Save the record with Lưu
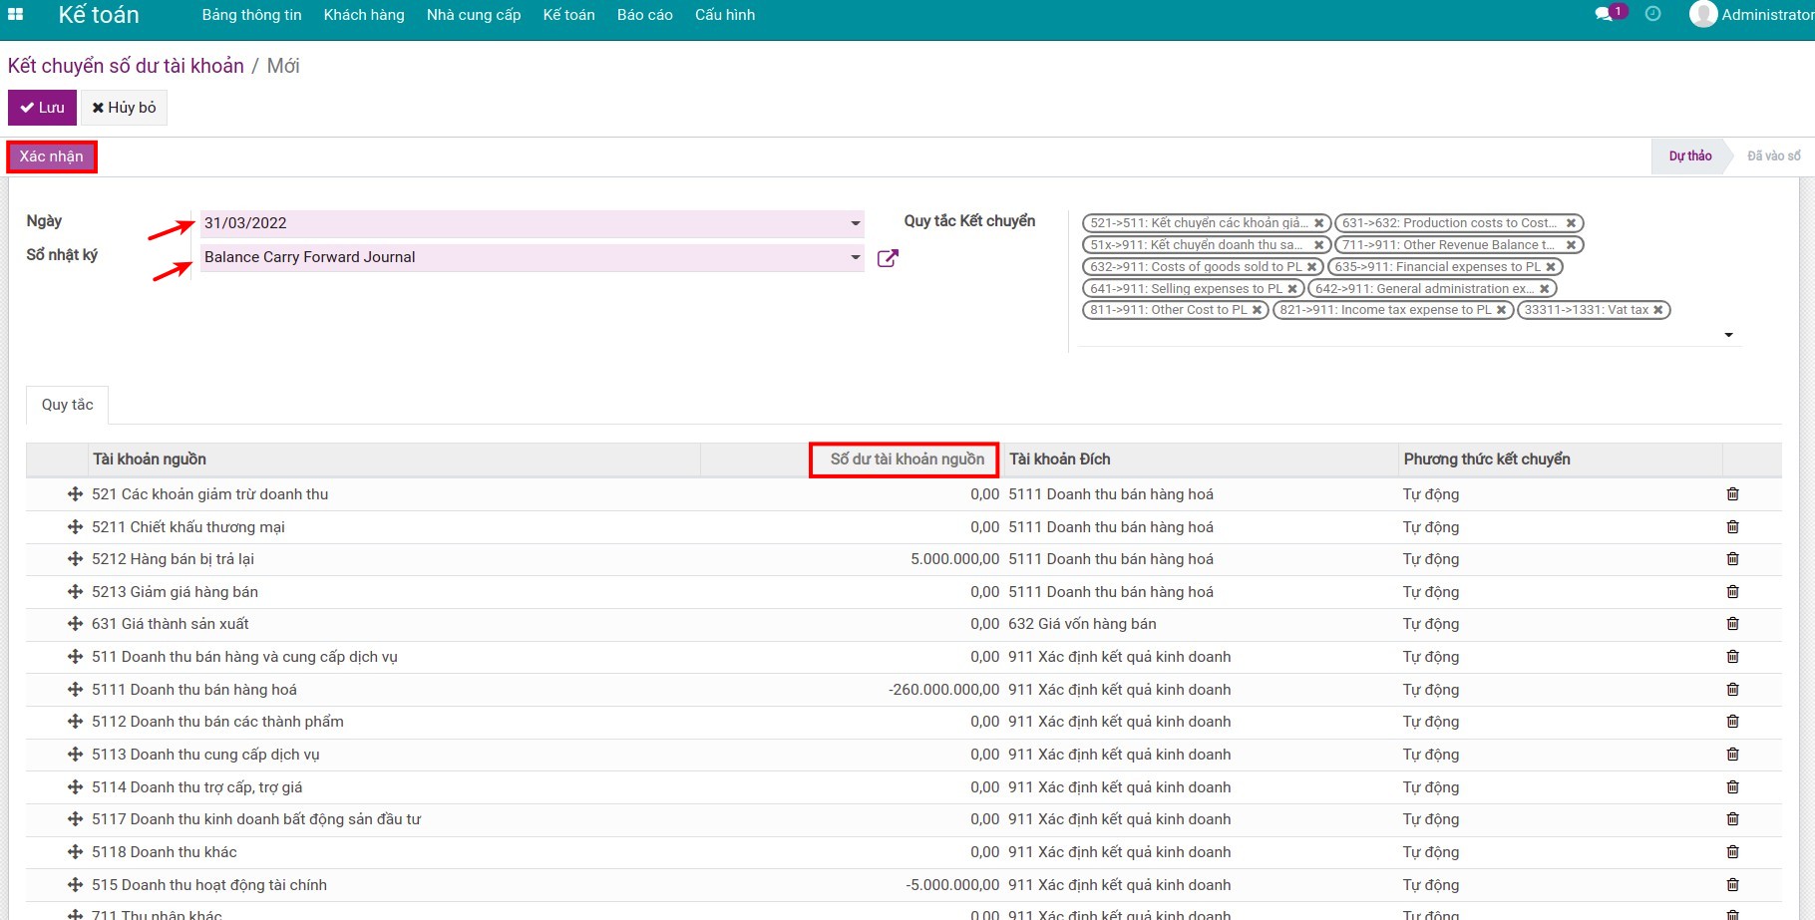The width and height of the screenshot is (1815, 920). pyautogui.click(x=42, y=108)
